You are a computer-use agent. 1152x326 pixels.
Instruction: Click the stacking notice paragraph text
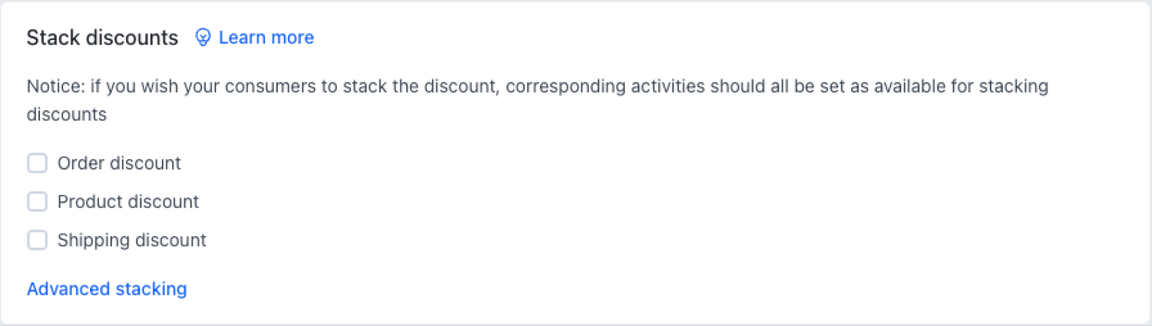pos(537,87)
